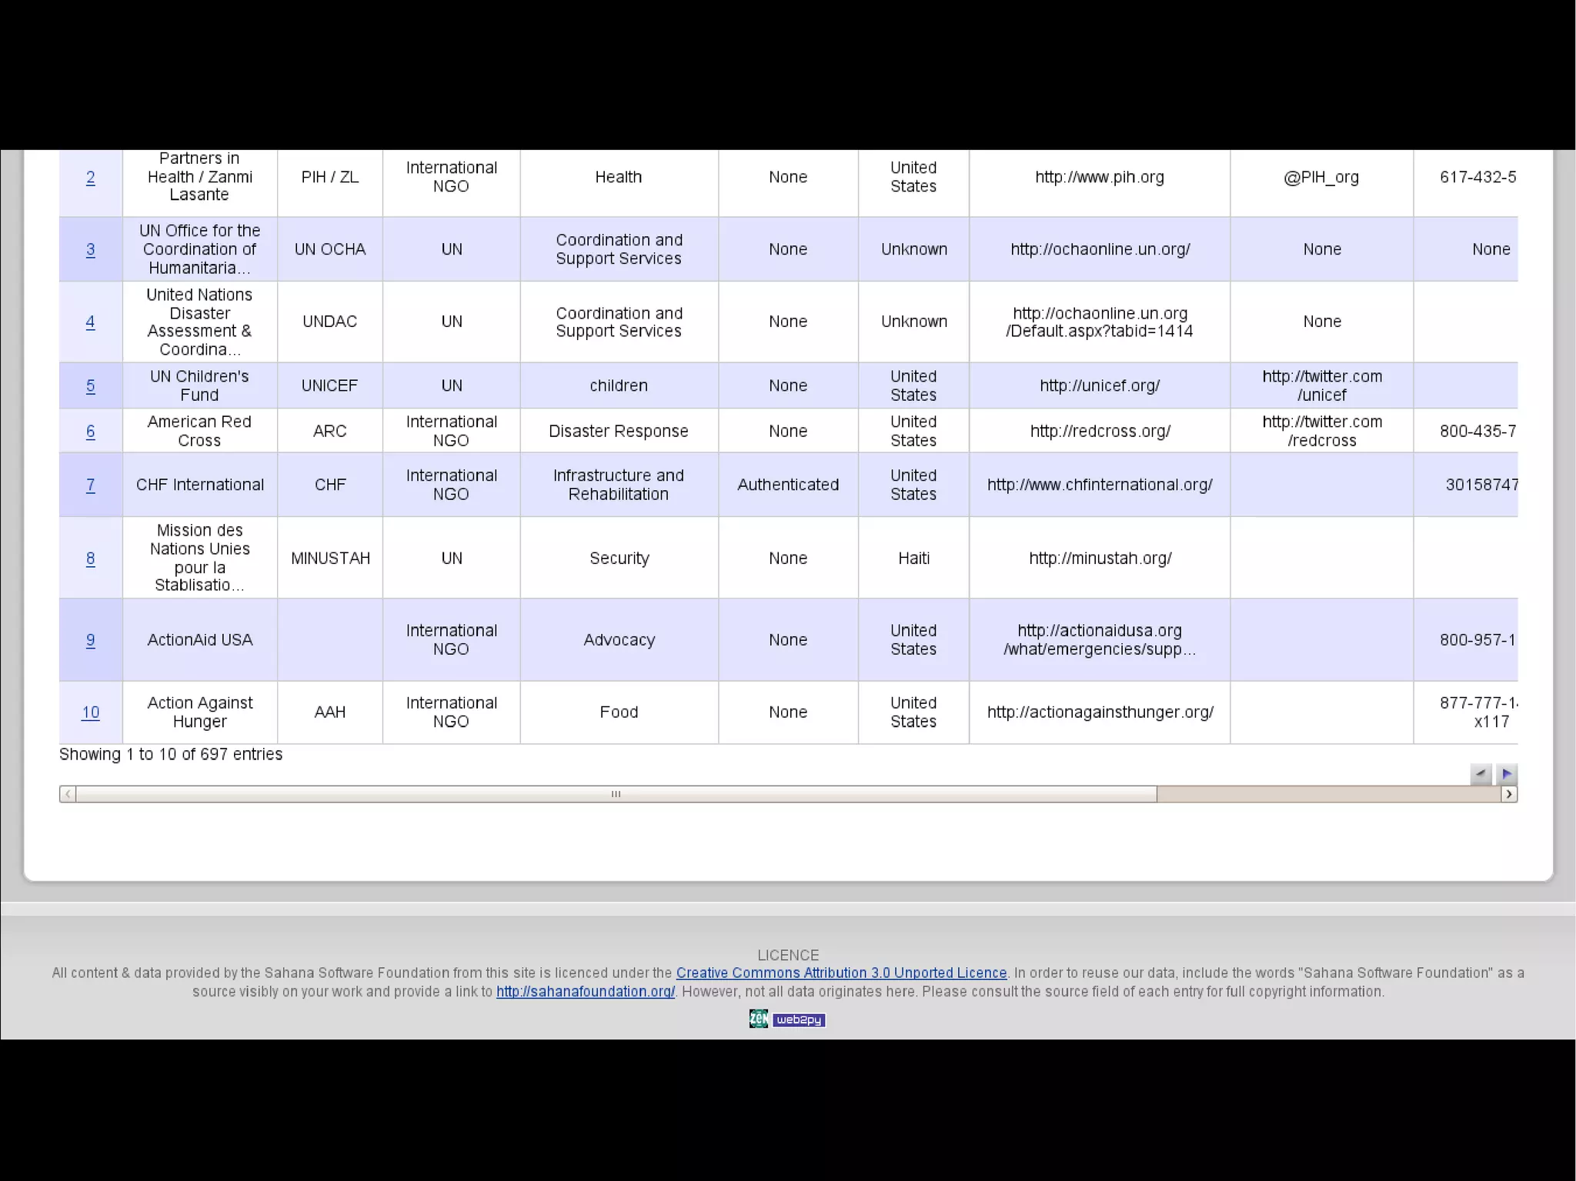1576x1181 pixels.
Task: Open record 8 MINUSTAH entry
Action: [x=90, y=559]
